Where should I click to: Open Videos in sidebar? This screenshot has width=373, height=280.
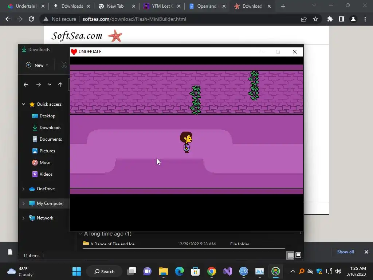click(46, 174)
